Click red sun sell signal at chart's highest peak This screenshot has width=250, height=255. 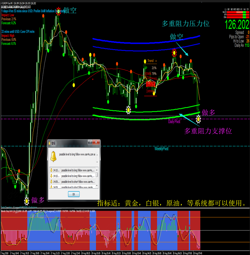tap(58, 12)
